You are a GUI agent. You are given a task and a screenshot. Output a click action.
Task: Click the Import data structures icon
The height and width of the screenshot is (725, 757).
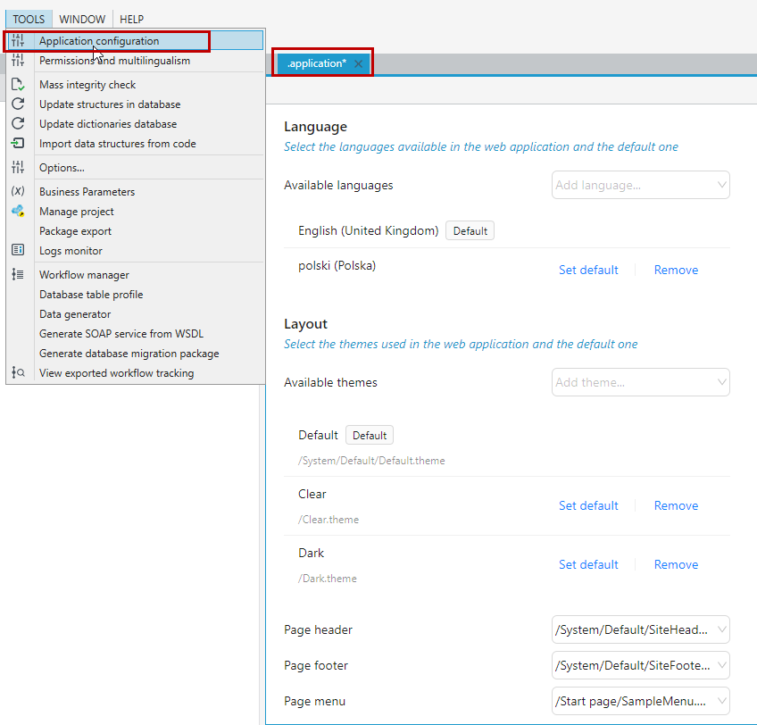(x=18, y=144)
